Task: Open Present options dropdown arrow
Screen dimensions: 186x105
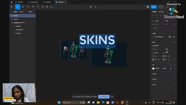Action: click(169, 7)
